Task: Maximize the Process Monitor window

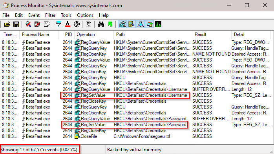Action: coord(247,5)
